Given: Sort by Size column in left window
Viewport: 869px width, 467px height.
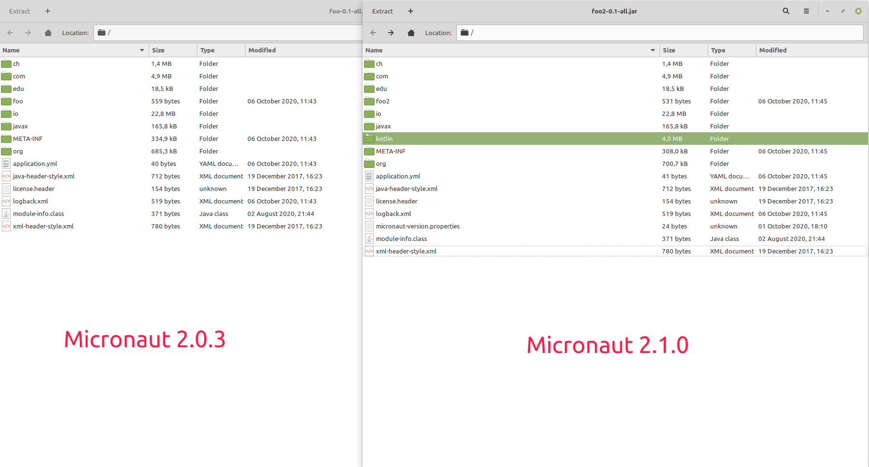Looking at the screenshot, I should click(x=173, y=50).
